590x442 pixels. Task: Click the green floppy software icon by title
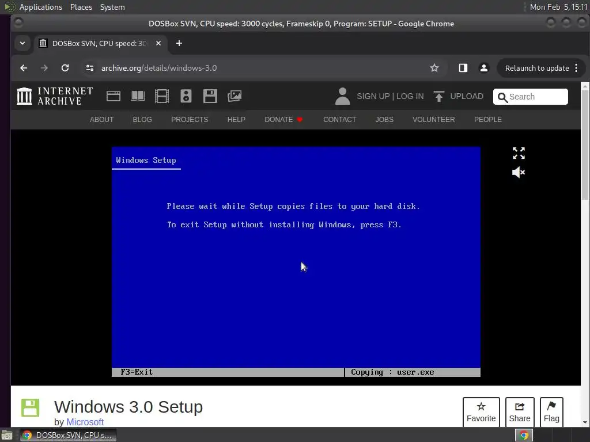pos(30,408)
